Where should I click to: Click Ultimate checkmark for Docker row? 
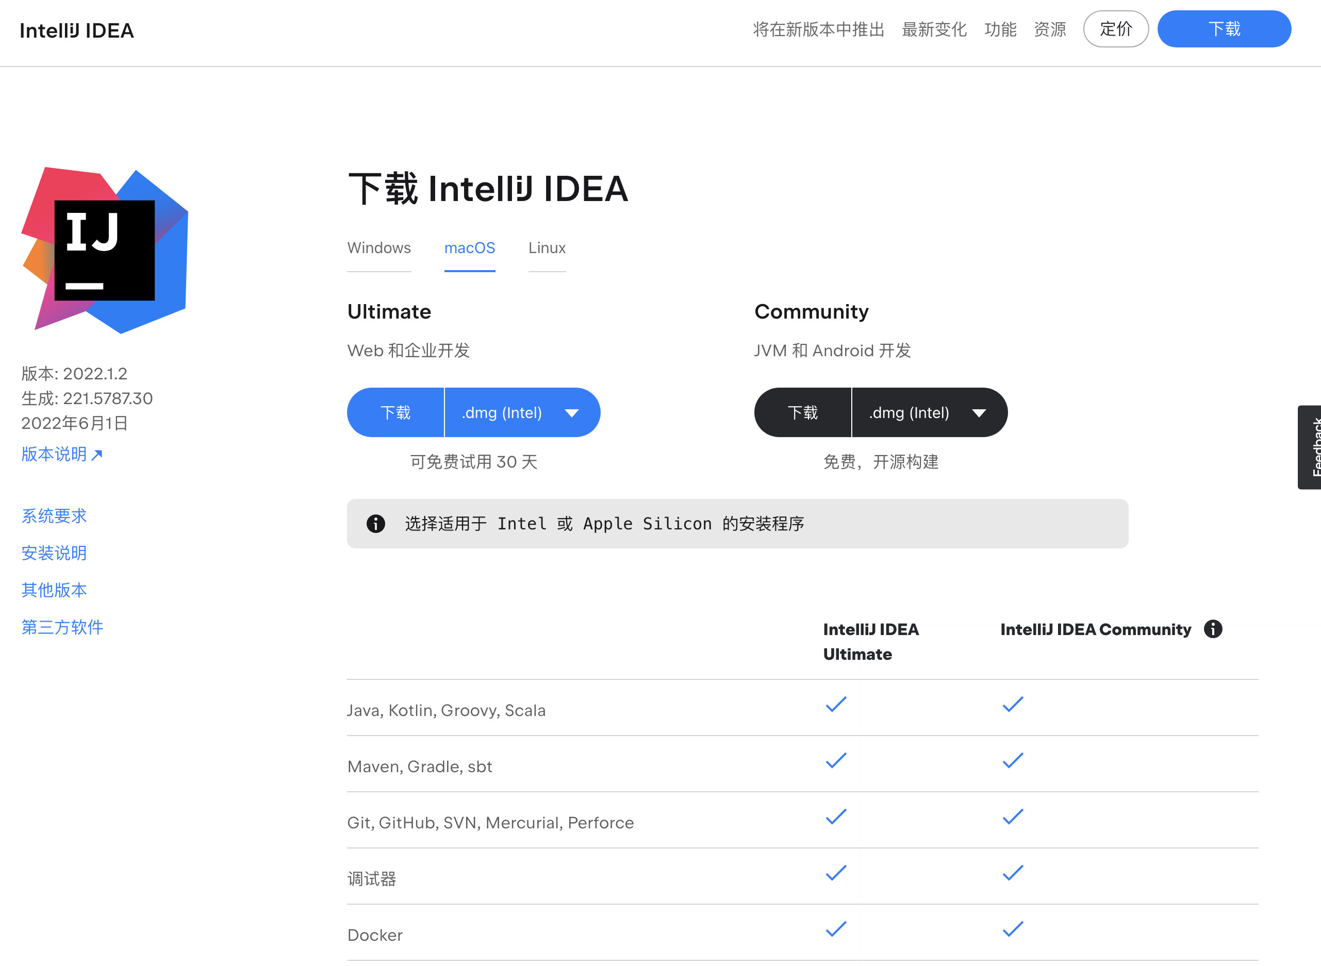(x=836, y=928)
